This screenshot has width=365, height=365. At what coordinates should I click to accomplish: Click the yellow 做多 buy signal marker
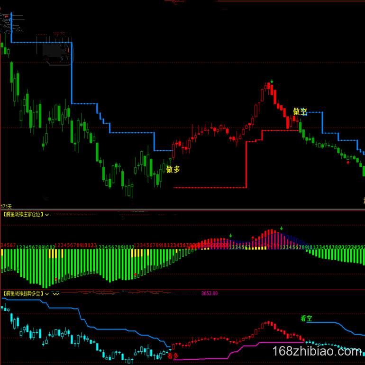[173, 169]
